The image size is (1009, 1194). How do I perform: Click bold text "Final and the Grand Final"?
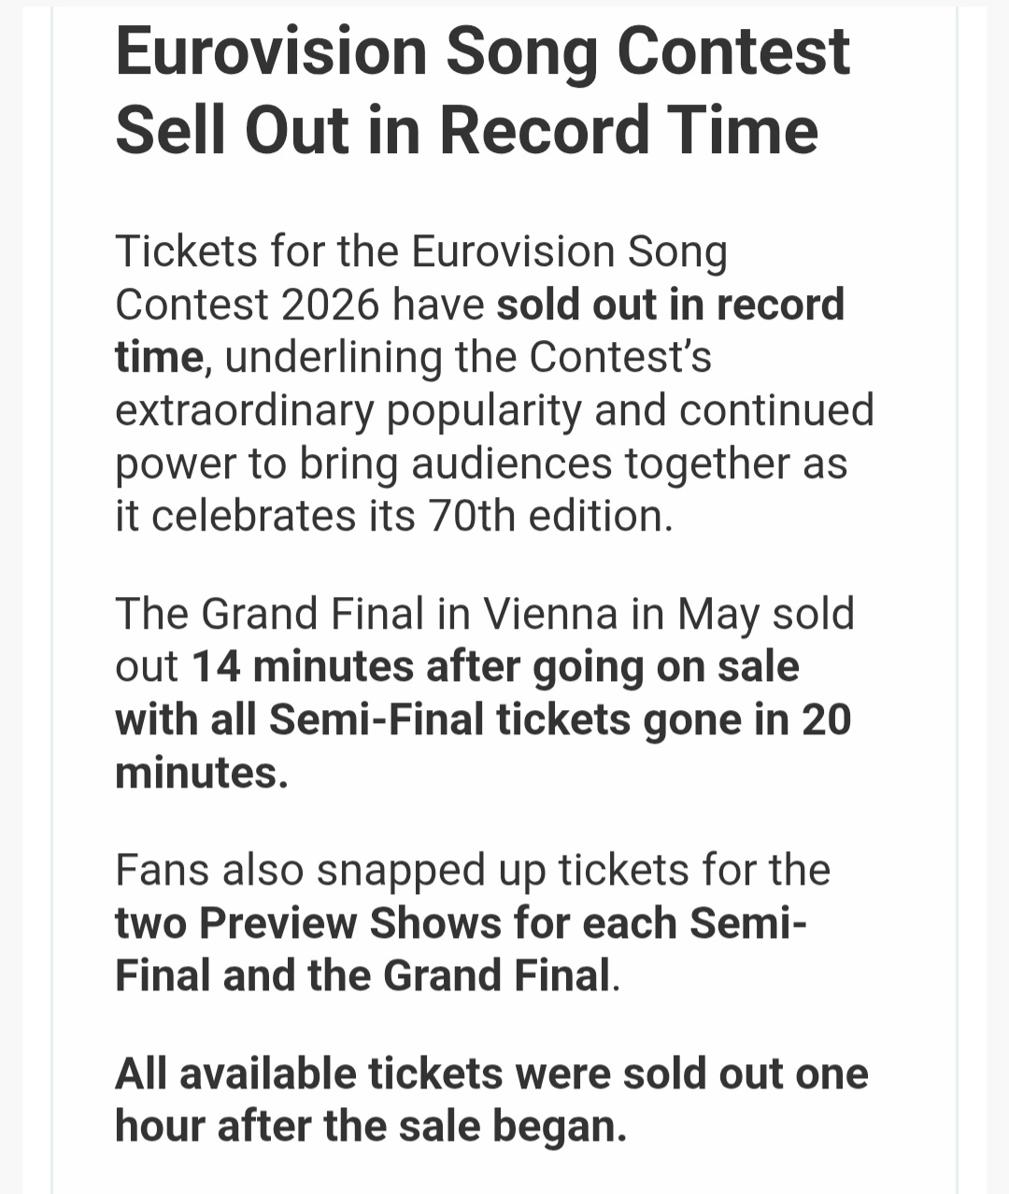(x=362, y=976)
